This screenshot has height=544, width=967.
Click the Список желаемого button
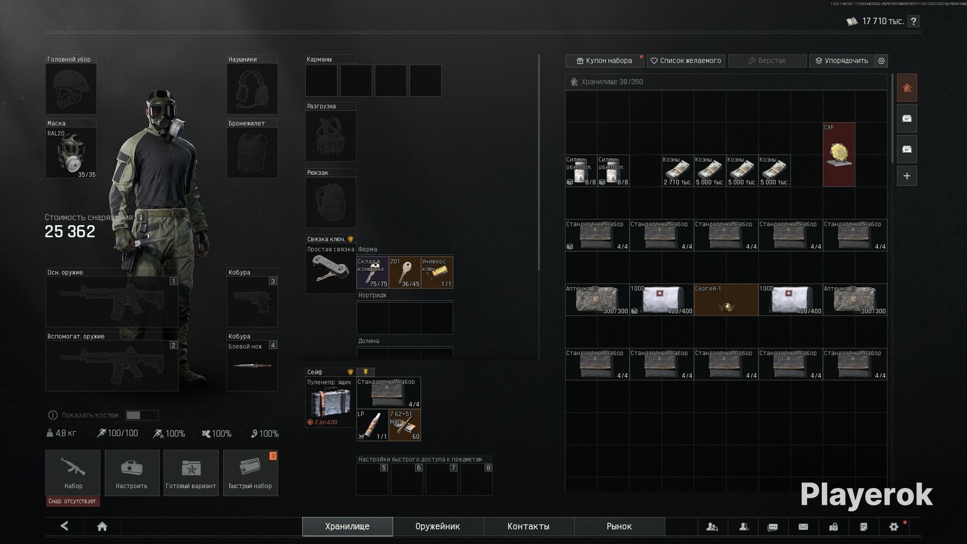pyautogui.click(x=686, y=61)
